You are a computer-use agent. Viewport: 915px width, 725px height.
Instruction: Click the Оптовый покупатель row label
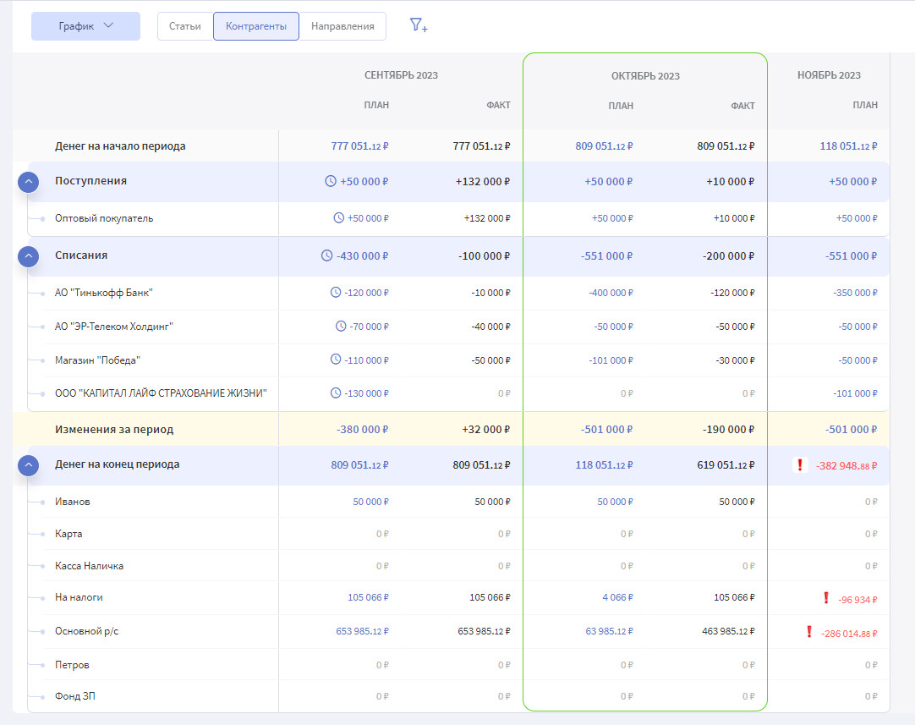[104, 218]
